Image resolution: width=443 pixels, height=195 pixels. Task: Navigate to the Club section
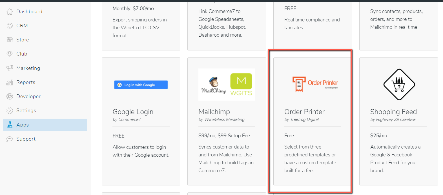[22, 54]
